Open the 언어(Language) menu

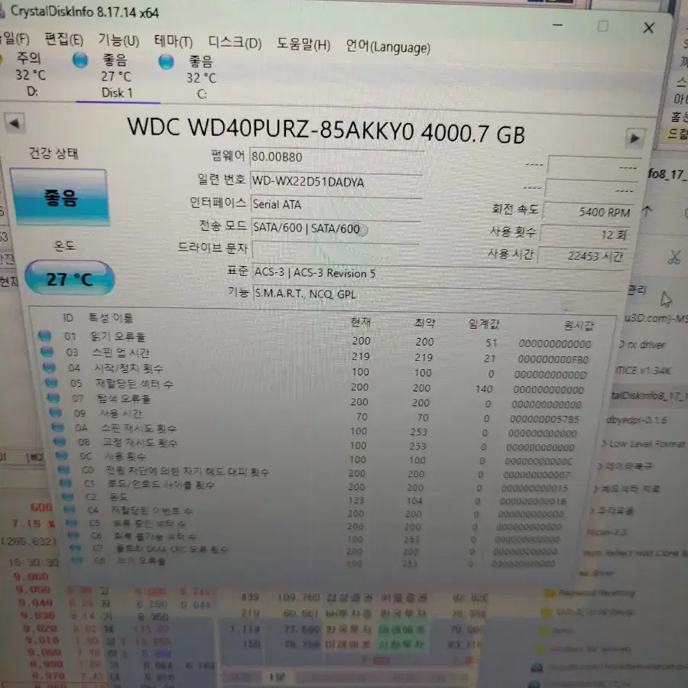388,47
